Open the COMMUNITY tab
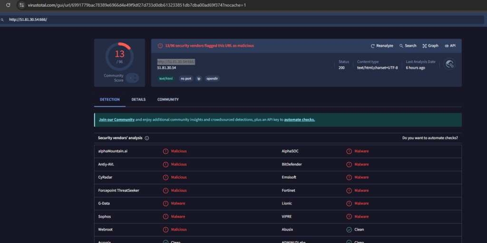Screen dimensions: 487x243 tap(168, 99)
